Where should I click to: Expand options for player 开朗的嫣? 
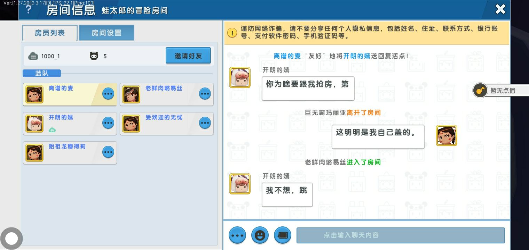[108, 123]
